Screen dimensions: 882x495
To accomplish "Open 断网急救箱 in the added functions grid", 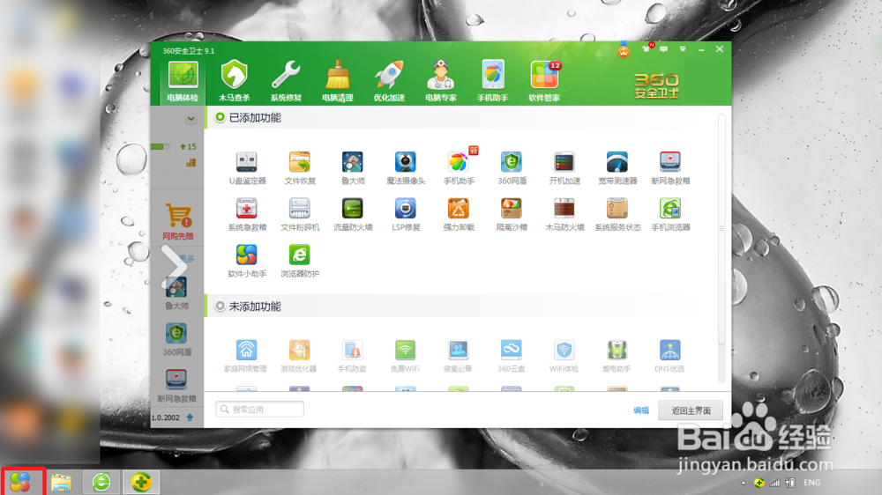I will tap(670, 168).
